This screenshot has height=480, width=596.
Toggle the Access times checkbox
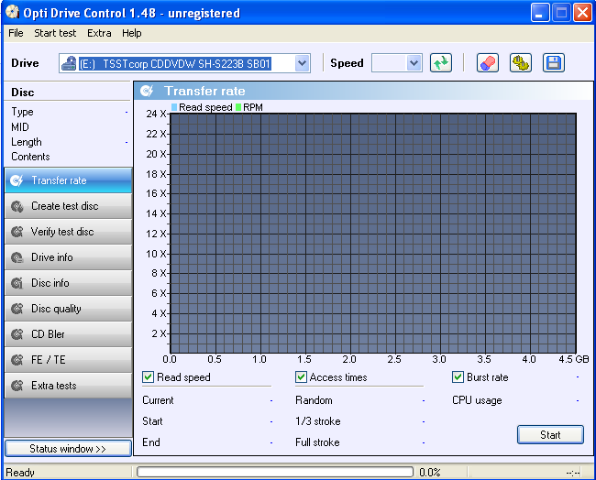302,377
